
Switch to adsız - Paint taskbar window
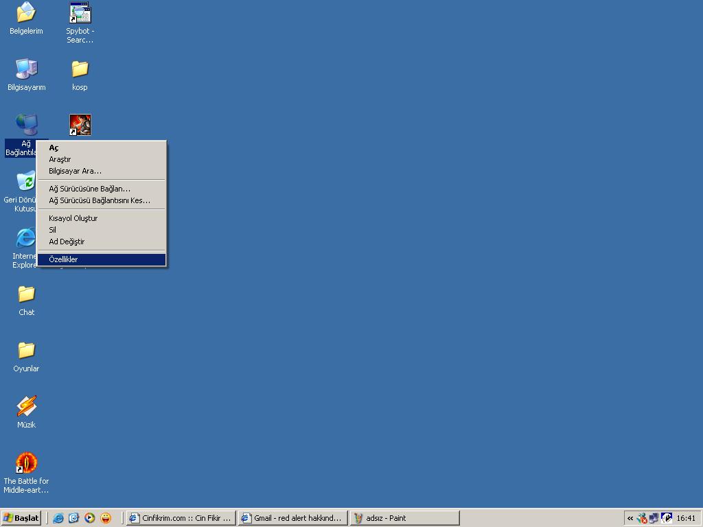(x=405, y=518)
